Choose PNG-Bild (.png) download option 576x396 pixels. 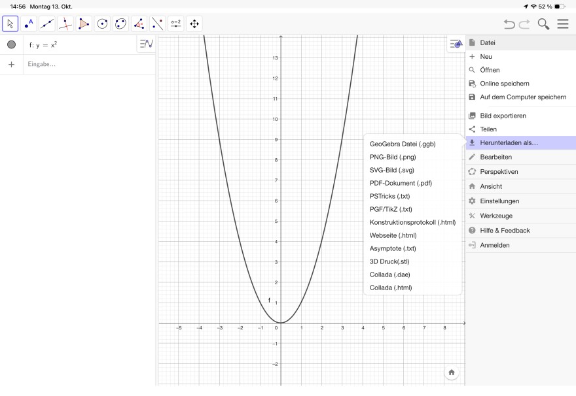(x=393, y=157)
